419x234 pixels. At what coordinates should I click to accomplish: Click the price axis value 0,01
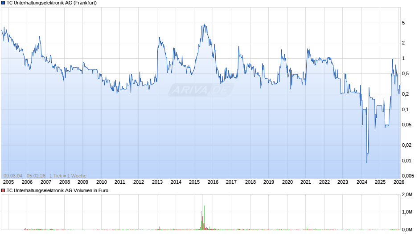[407, 161]
